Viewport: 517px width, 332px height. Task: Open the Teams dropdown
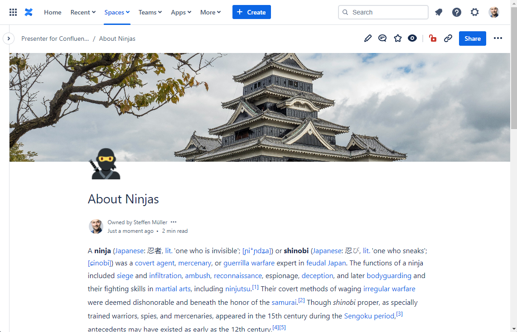[x=150, y=12]
